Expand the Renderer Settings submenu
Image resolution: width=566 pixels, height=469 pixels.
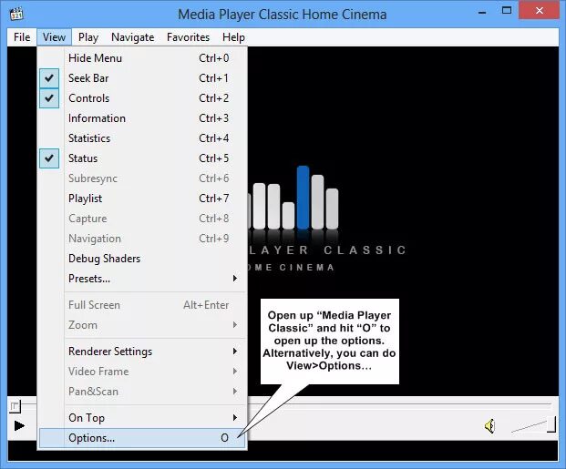click(142, 352)
